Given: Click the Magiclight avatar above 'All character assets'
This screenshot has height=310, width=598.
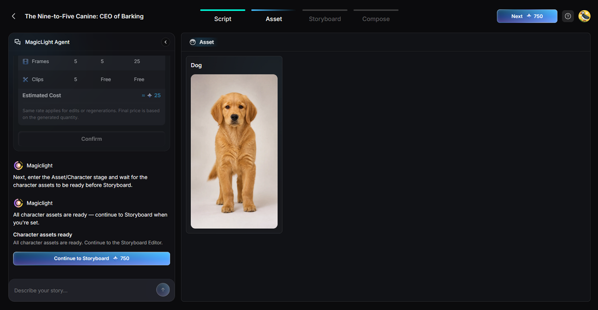Looking at the screenshot, I should pyautogui.click(x=18, y=203).
